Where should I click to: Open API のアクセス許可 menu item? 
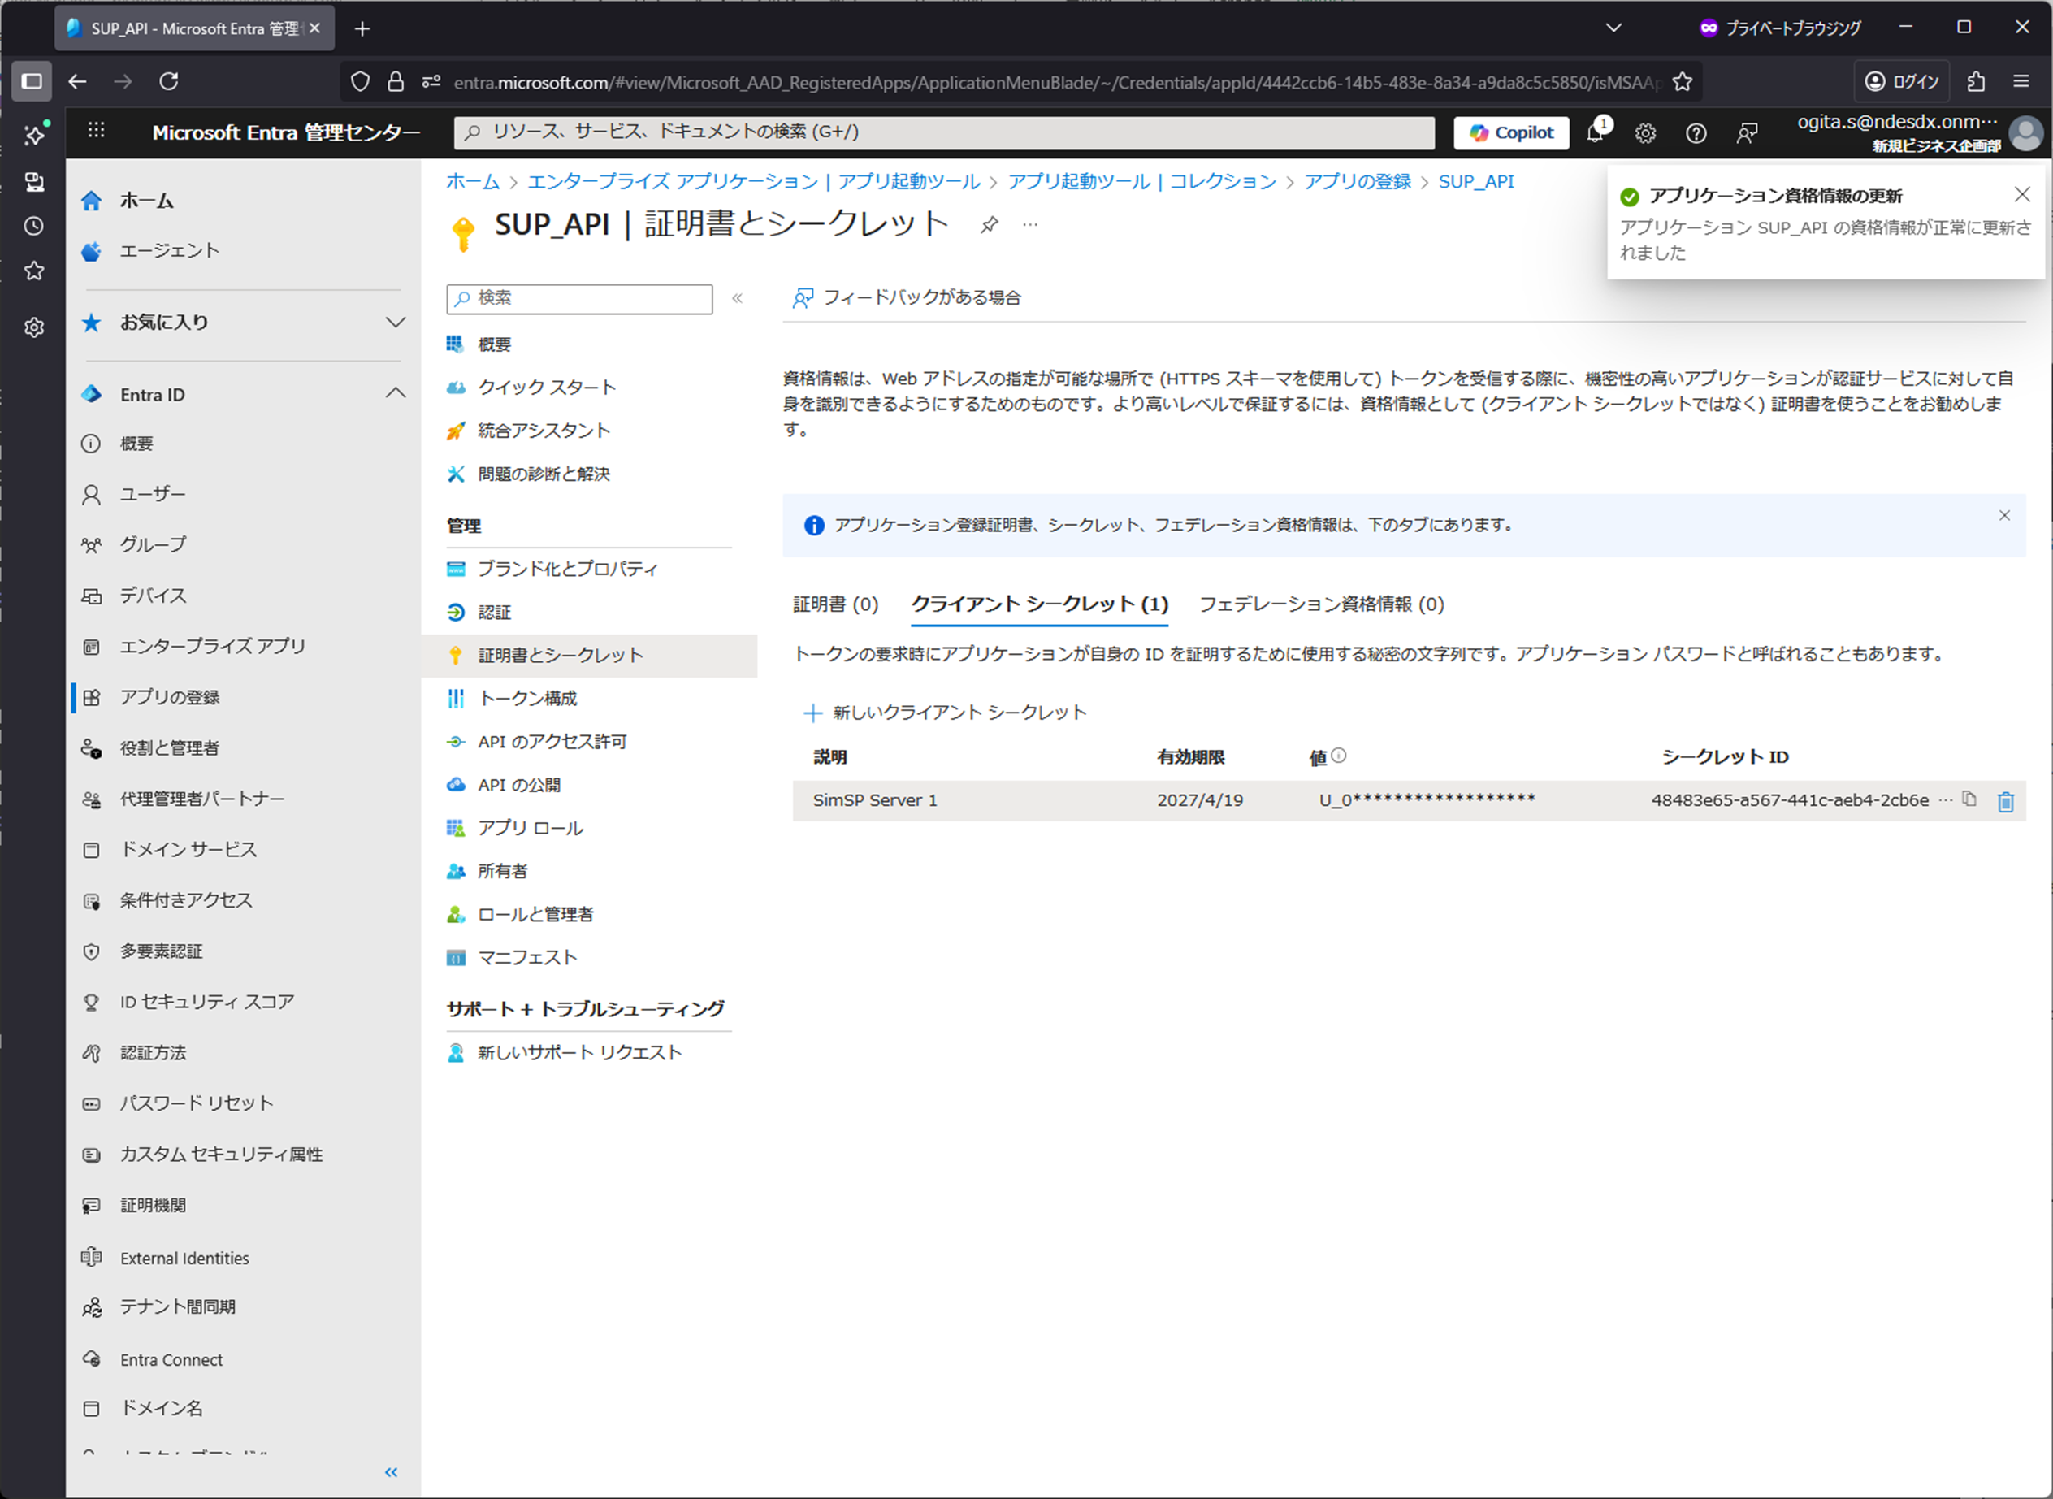552,741
